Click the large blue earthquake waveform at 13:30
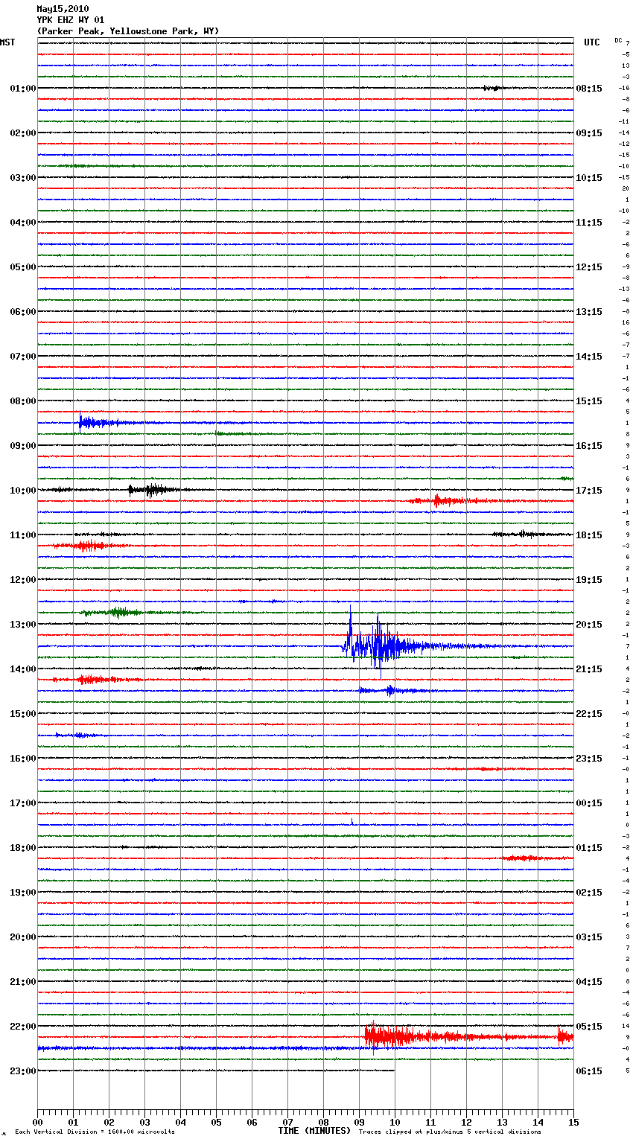633x1142 pixels. click(380, 645)
